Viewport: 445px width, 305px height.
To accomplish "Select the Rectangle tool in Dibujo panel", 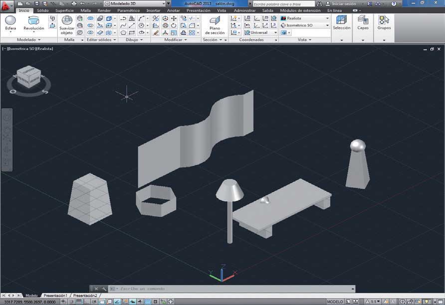I will (x=132, y=32).
